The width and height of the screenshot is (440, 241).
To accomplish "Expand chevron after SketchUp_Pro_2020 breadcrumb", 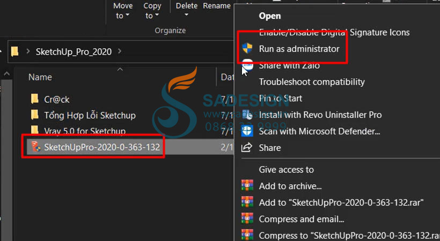I will coord(120,51).
